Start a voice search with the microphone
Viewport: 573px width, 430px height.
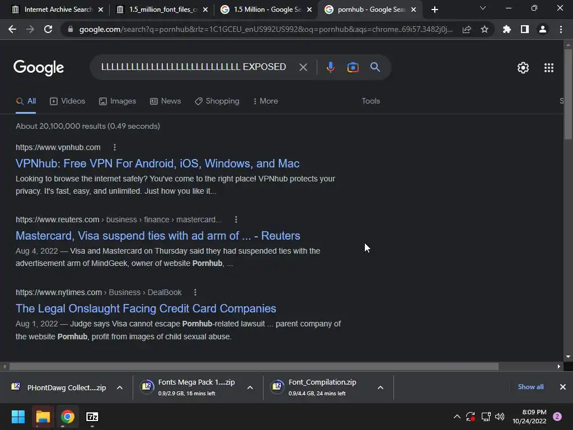pos(330,67)
